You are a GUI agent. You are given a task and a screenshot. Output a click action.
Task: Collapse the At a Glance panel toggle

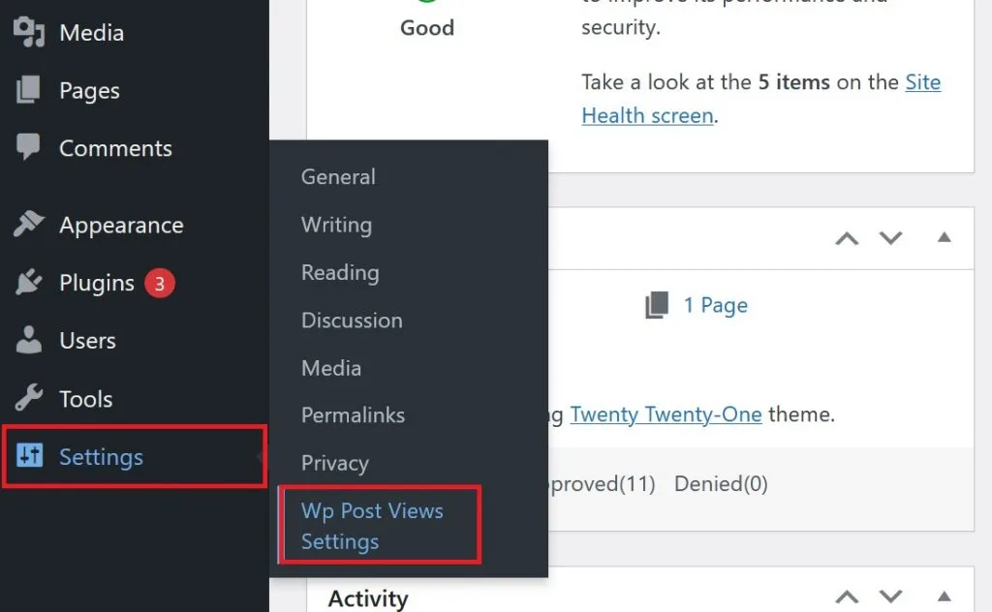[944, 237]
